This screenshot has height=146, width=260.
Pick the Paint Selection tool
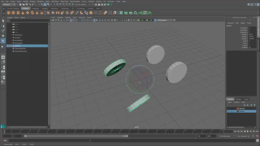[3, 31]
